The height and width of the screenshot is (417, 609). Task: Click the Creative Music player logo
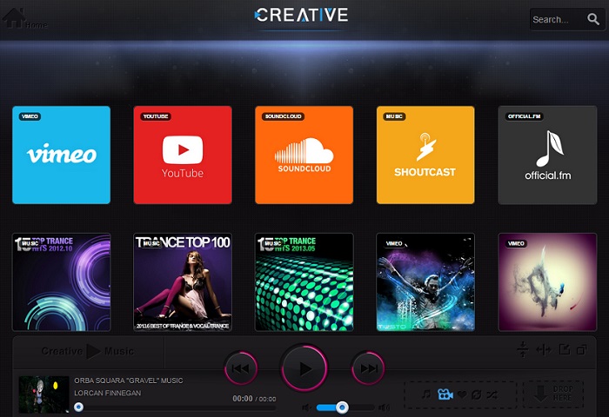coord(88,352)
